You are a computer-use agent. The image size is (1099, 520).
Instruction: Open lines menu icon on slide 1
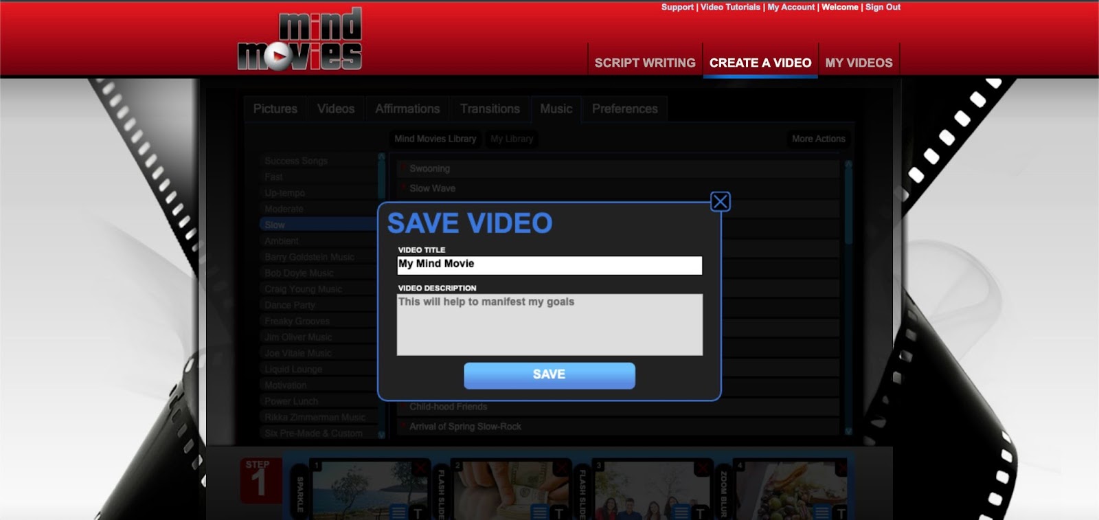point(398,512)
